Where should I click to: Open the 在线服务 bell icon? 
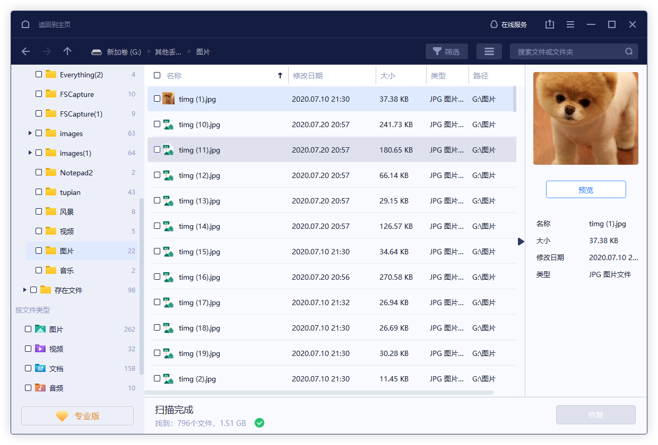[x=493, y=24]
